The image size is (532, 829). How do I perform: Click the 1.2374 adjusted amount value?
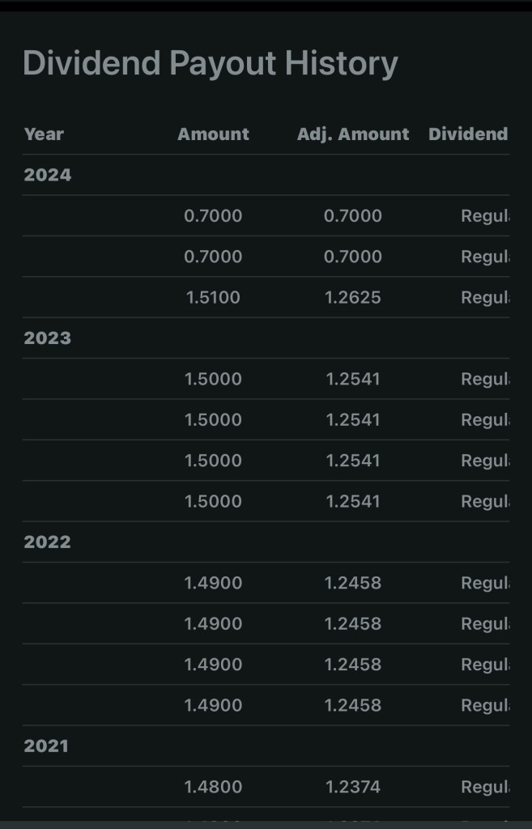353,787
